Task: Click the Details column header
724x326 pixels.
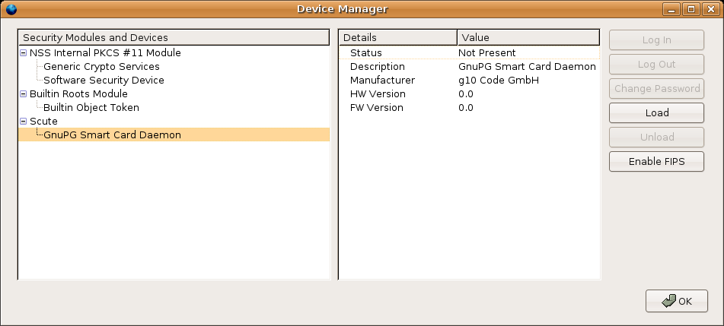Action: (x=397, y=37)
